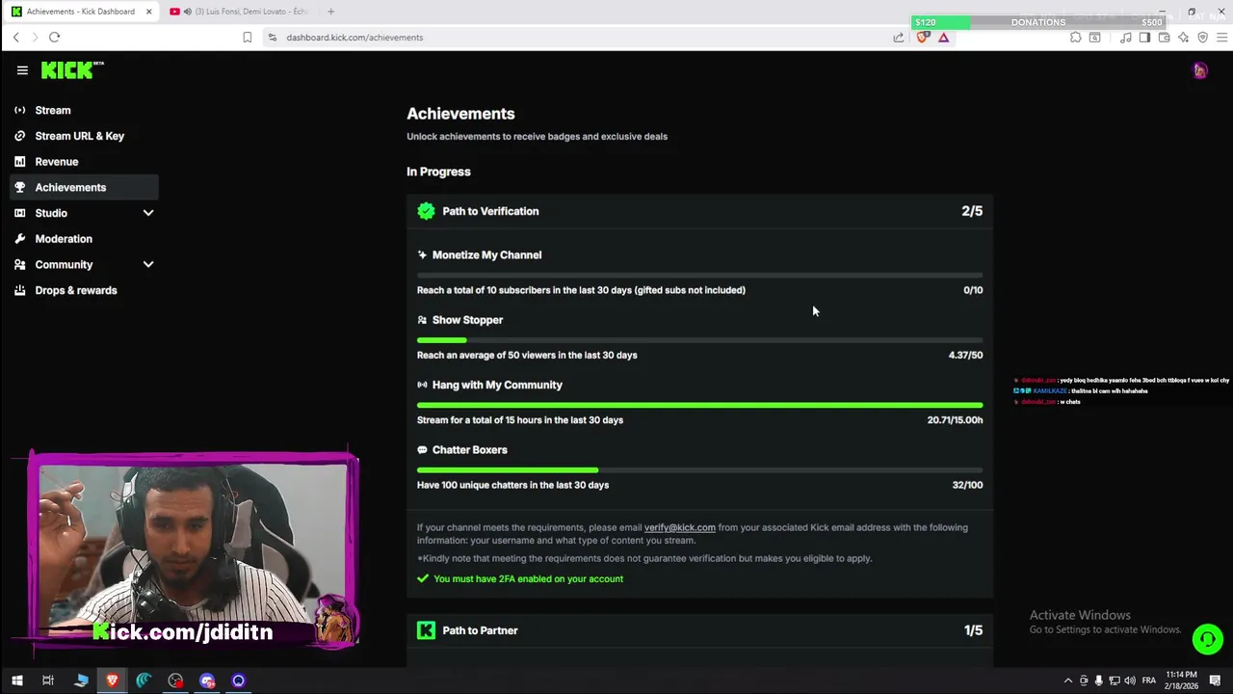
Task: Open the hamburger sidebar menu
Action: pos(22,70)
